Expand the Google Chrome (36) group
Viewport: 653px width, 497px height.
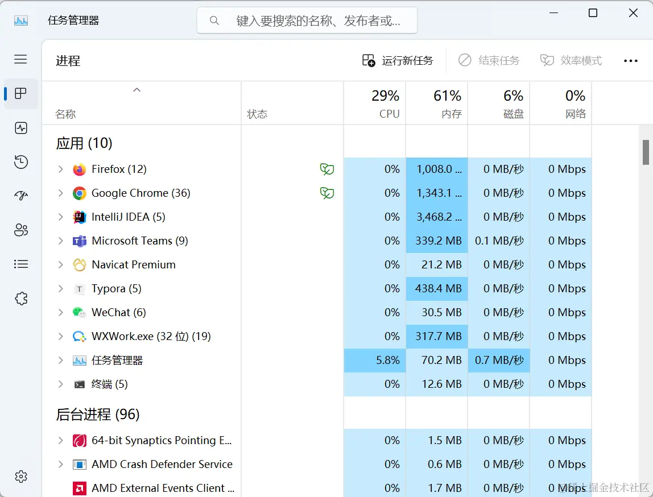pos(61,193)
